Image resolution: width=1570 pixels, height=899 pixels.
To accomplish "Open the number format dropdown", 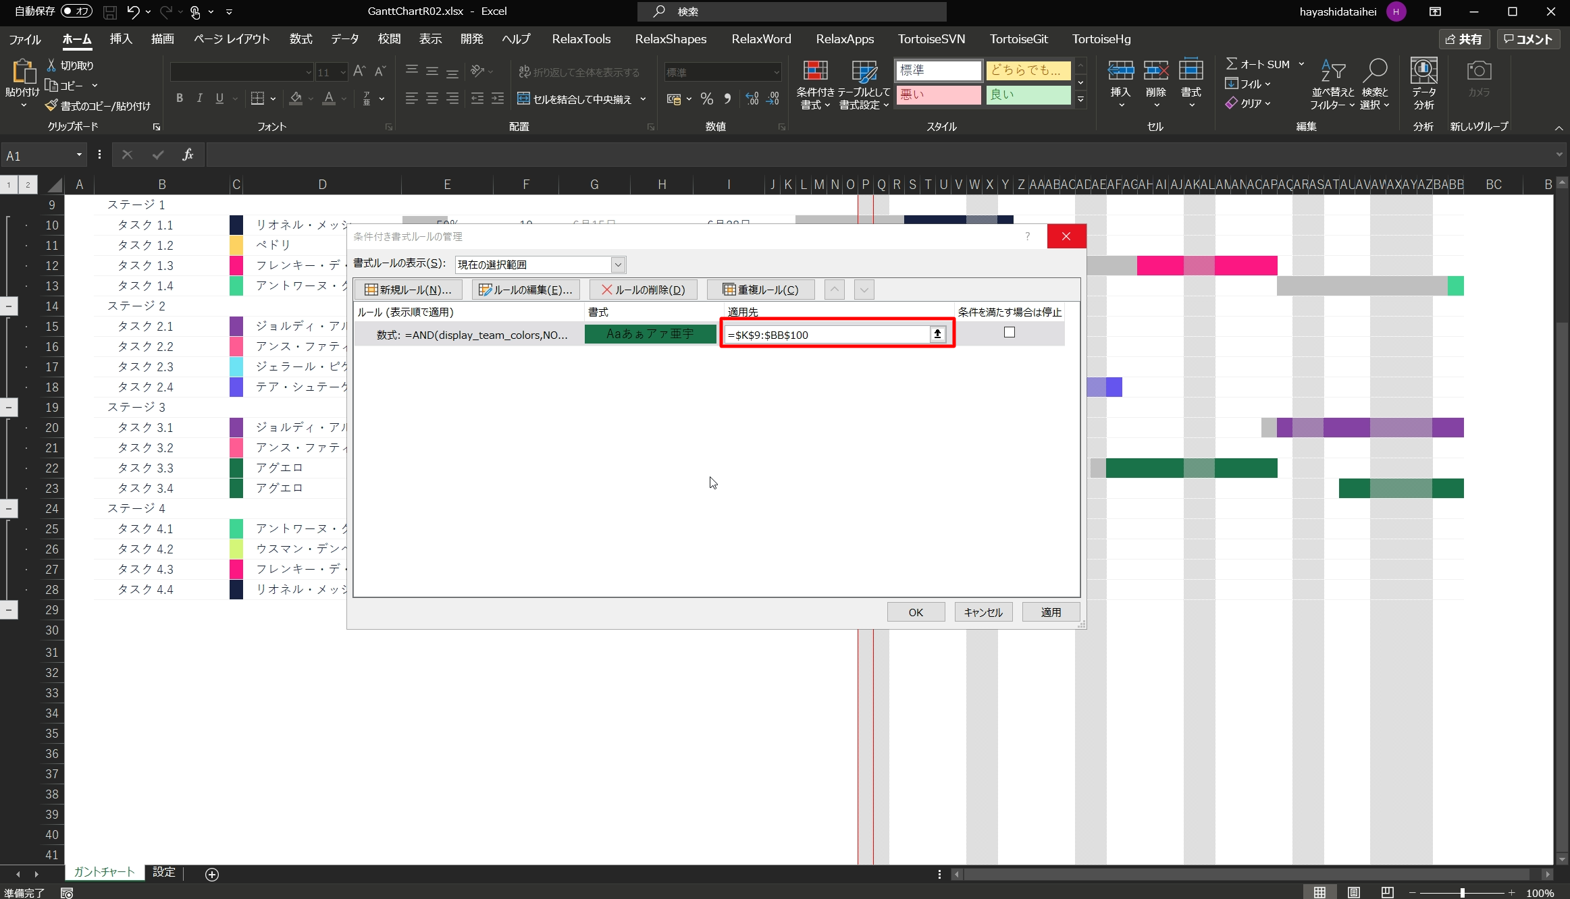I will tap(777, 72).
